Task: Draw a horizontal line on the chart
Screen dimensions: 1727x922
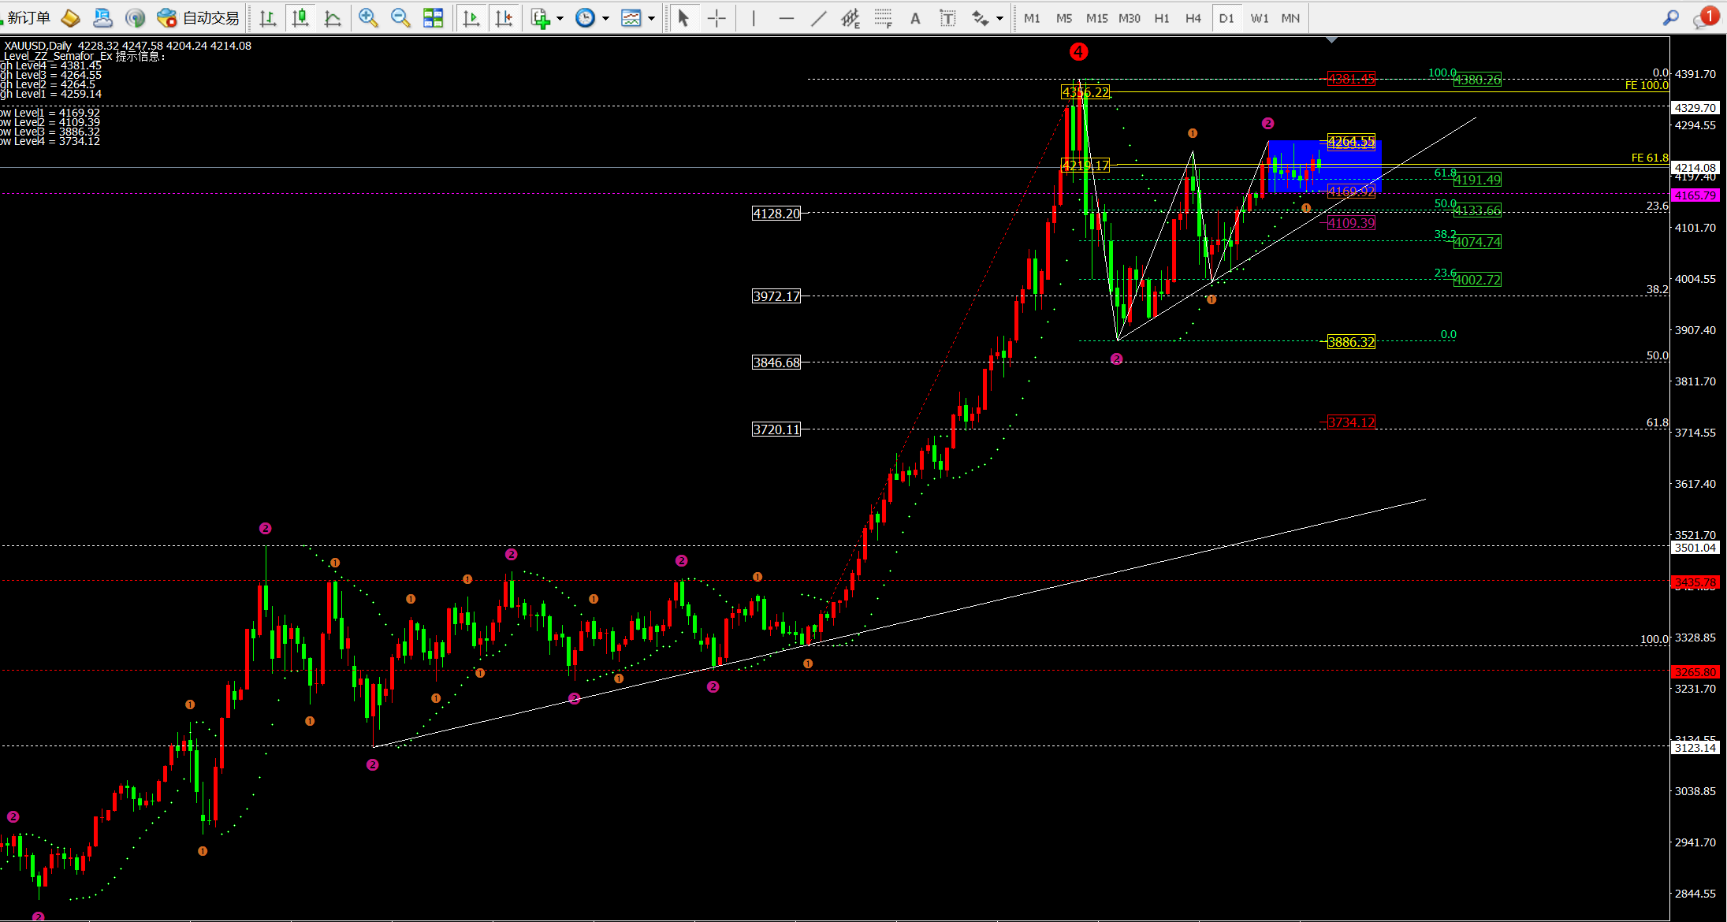Action: pos(786,17)
